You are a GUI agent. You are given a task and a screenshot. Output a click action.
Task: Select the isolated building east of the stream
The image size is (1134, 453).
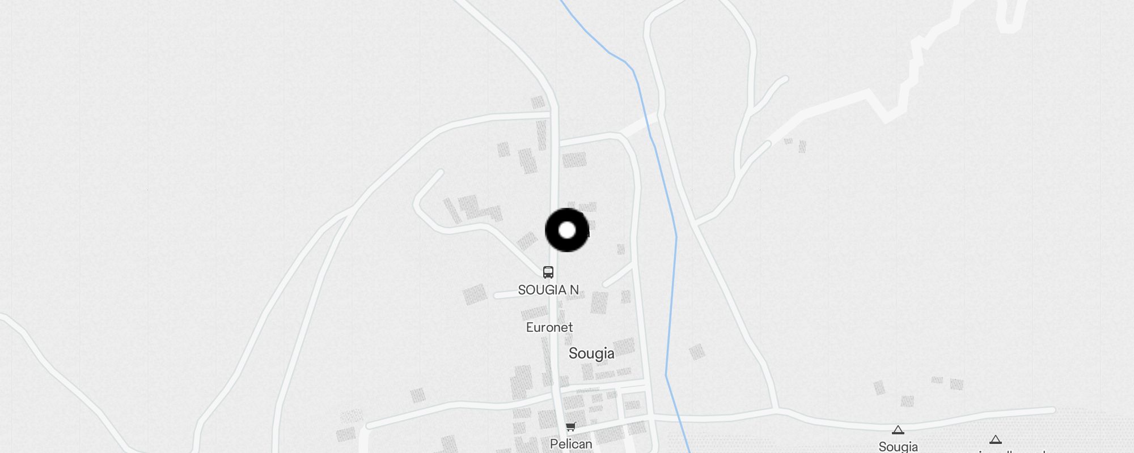pyautogui.click(x=697, y=352)
